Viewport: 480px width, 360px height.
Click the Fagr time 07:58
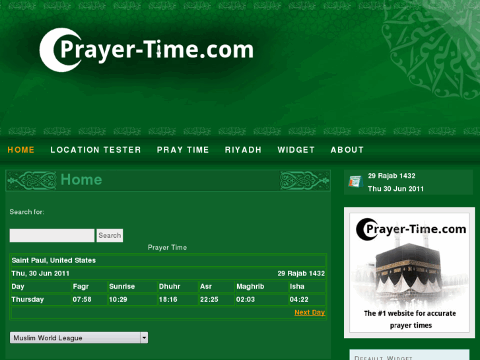(89, 299)
